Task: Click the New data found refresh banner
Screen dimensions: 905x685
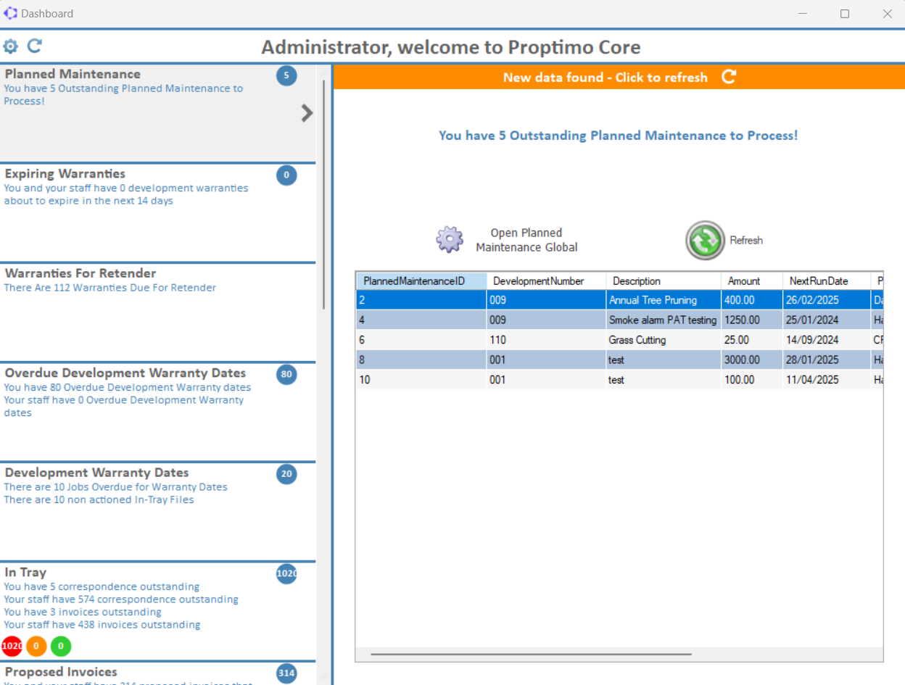Action: [619, 77]
